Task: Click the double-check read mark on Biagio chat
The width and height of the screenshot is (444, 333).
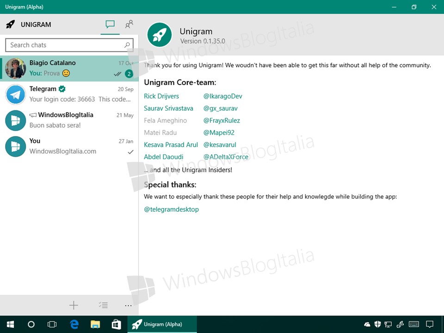Action: pyautogui.click(x=117, y=74)
